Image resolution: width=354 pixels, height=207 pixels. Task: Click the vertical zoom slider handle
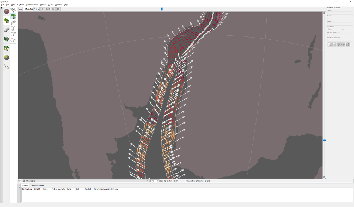click(325, 141)
